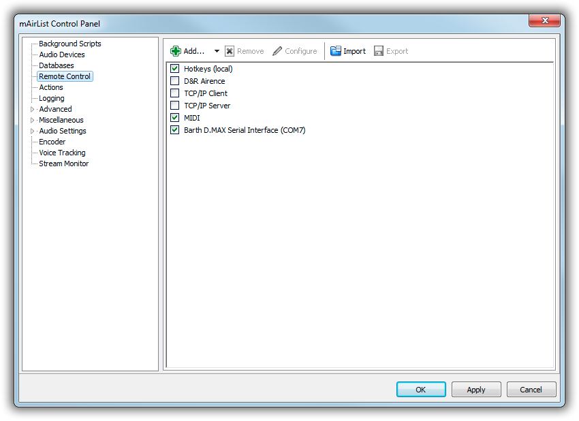The height and width of the screenshot is (421, 579).
Task: Enable the D&R Airence checkbox
Action: (x=175, y=81)
